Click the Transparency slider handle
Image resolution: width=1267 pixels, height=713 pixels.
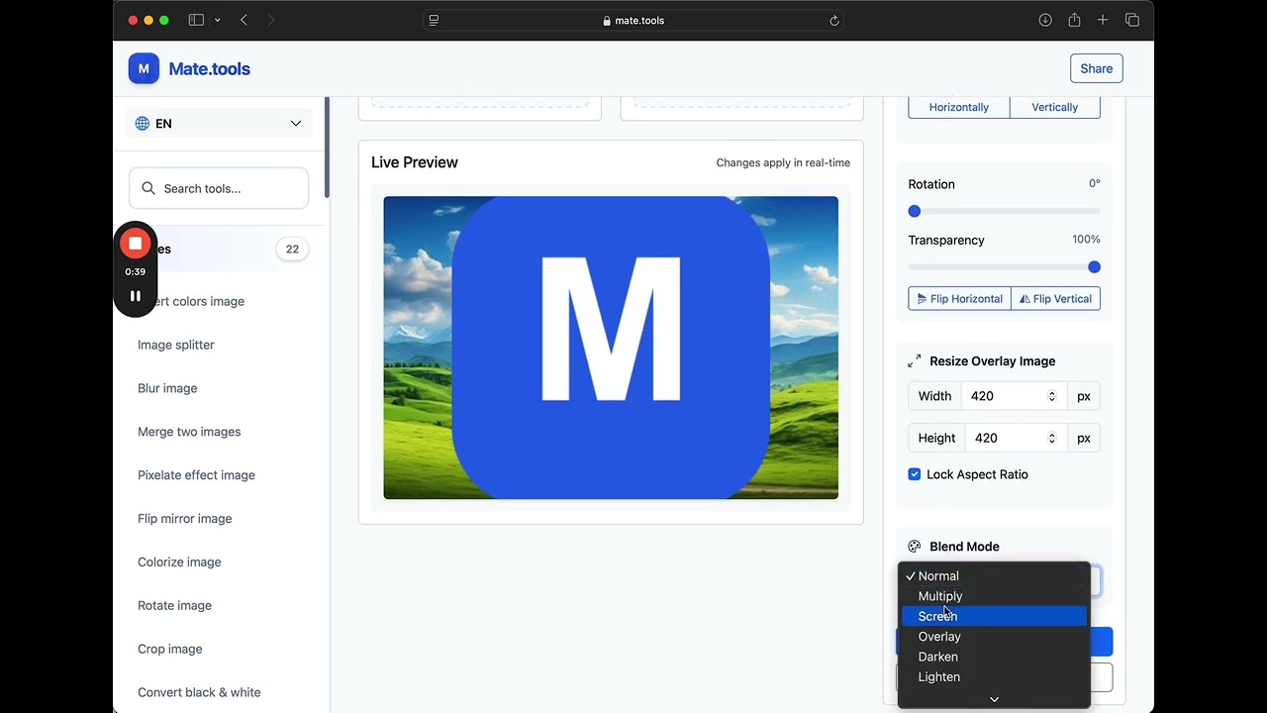tap(1094, 266)
